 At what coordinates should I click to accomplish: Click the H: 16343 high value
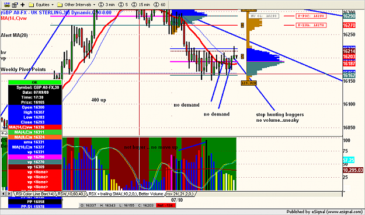(107, 206)
